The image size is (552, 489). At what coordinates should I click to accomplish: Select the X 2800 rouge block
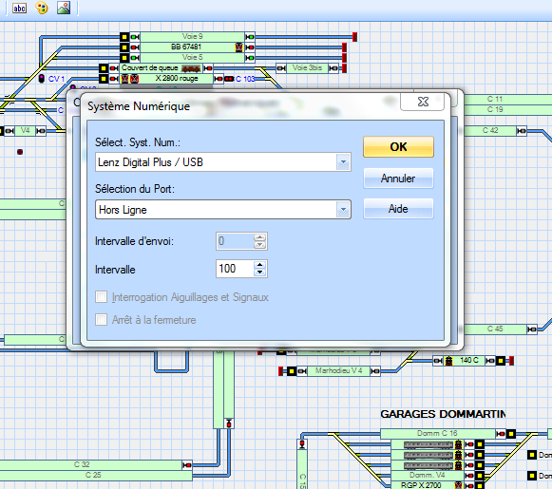tap(166, 79)
